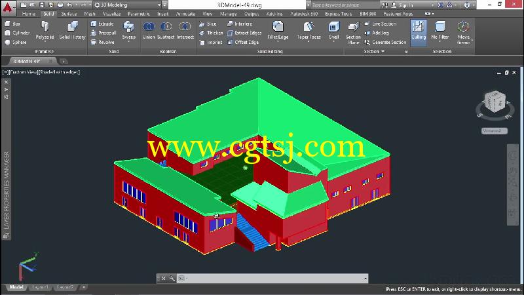Open the View ribbon tab
The width and height of the screenshot is (524, 295).
(207, 14)
